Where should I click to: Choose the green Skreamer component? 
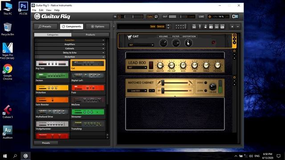pos(88,114)
